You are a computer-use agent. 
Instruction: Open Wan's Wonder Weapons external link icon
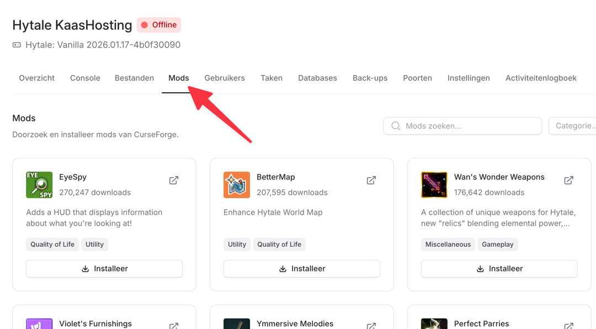click(x=568, y=181)
